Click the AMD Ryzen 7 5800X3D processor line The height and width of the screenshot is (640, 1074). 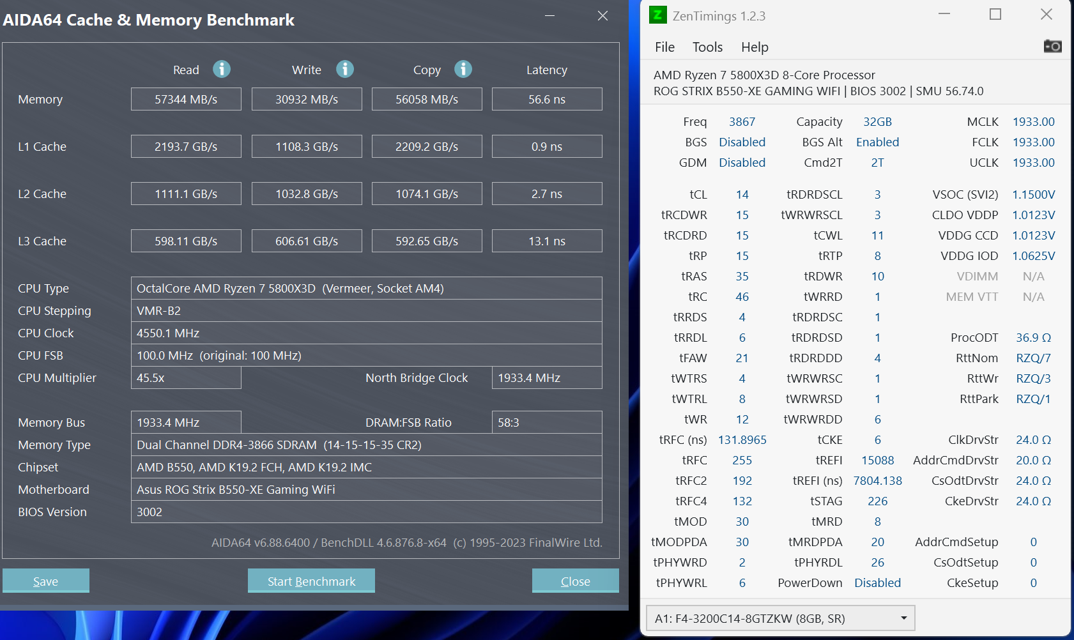point(764,75)
